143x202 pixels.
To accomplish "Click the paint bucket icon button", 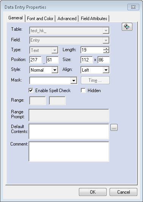I will 127,27.
